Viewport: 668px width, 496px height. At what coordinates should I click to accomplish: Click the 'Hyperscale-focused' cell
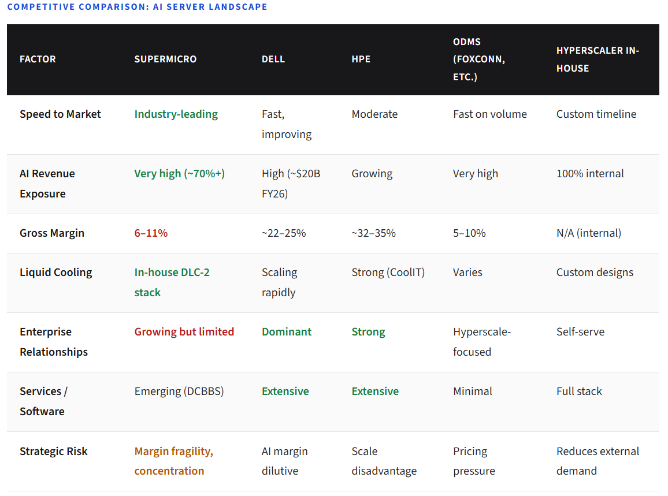tap(482, 342)
